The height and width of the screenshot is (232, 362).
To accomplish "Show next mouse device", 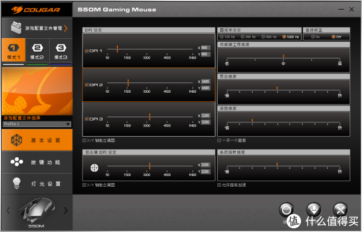I will 66,210.
